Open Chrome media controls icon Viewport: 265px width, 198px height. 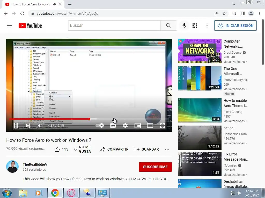click(x=234, y=13)
